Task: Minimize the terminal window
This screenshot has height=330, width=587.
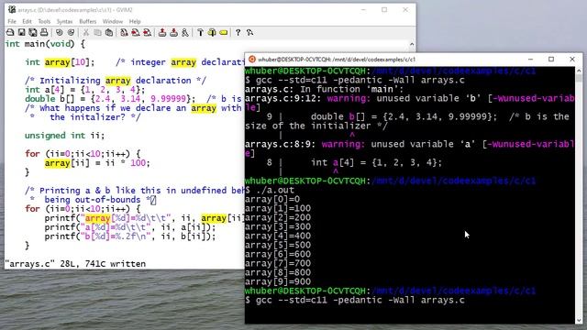Action: pyautogui.click(x=530, y=59)
